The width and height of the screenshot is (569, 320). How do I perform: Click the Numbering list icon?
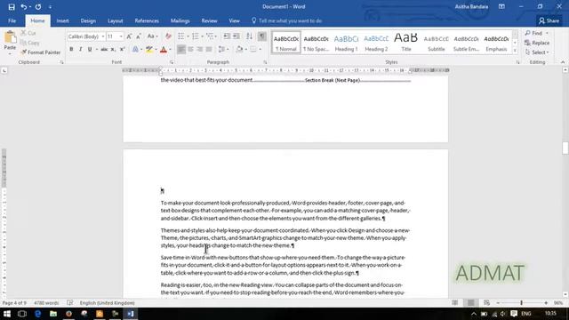(196, 36)
